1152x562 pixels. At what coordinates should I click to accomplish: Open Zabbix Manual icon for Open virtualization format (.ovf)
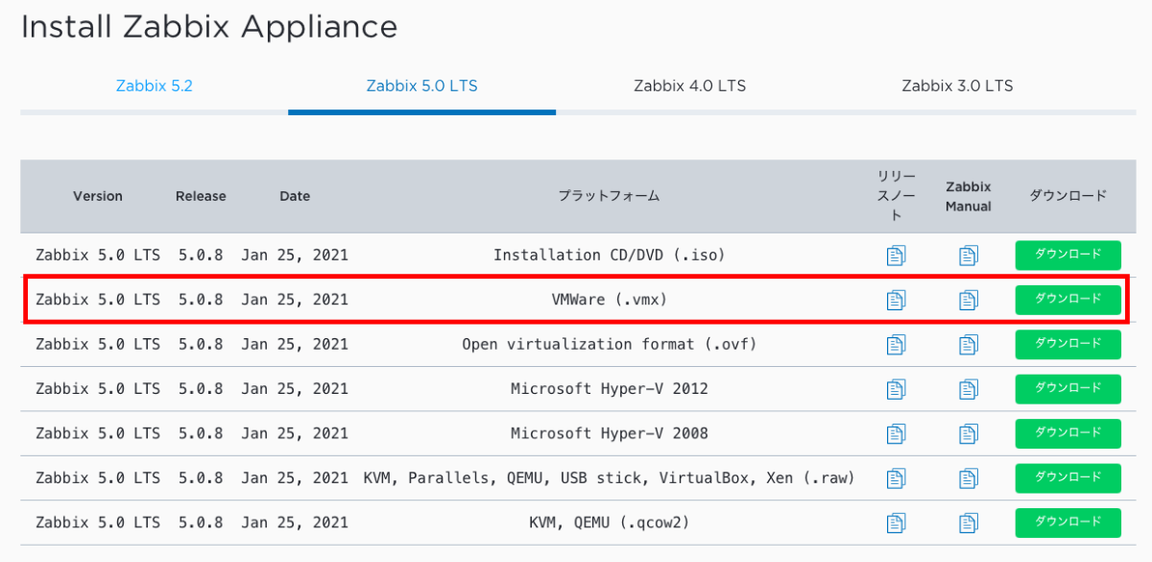(968, 344)
